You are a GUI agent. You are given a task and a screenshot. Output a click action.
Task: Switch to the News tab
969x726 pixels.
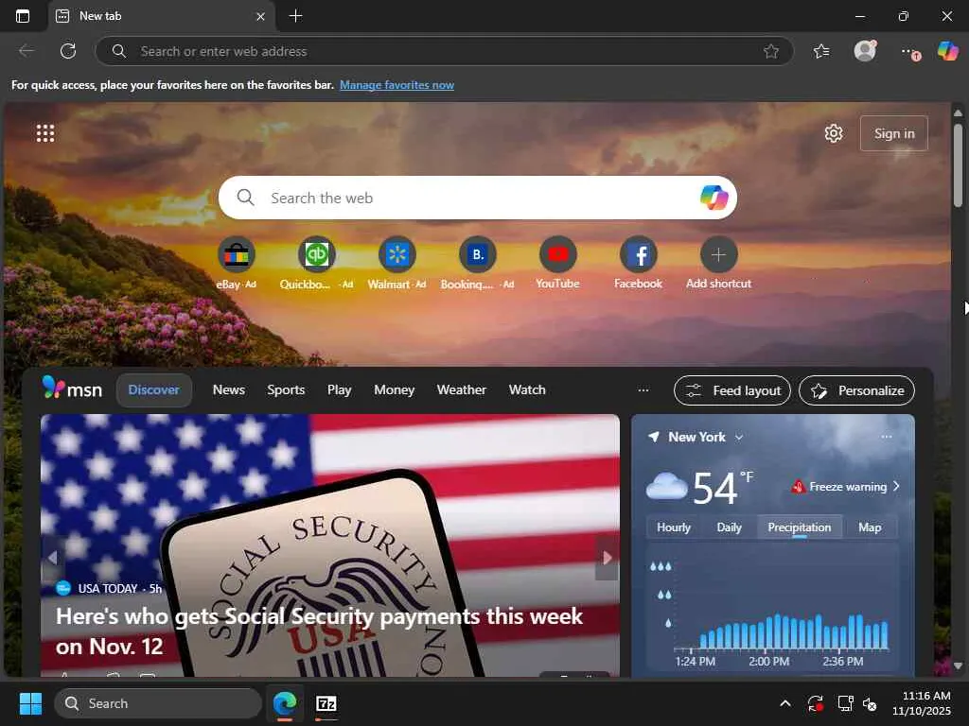229,390
